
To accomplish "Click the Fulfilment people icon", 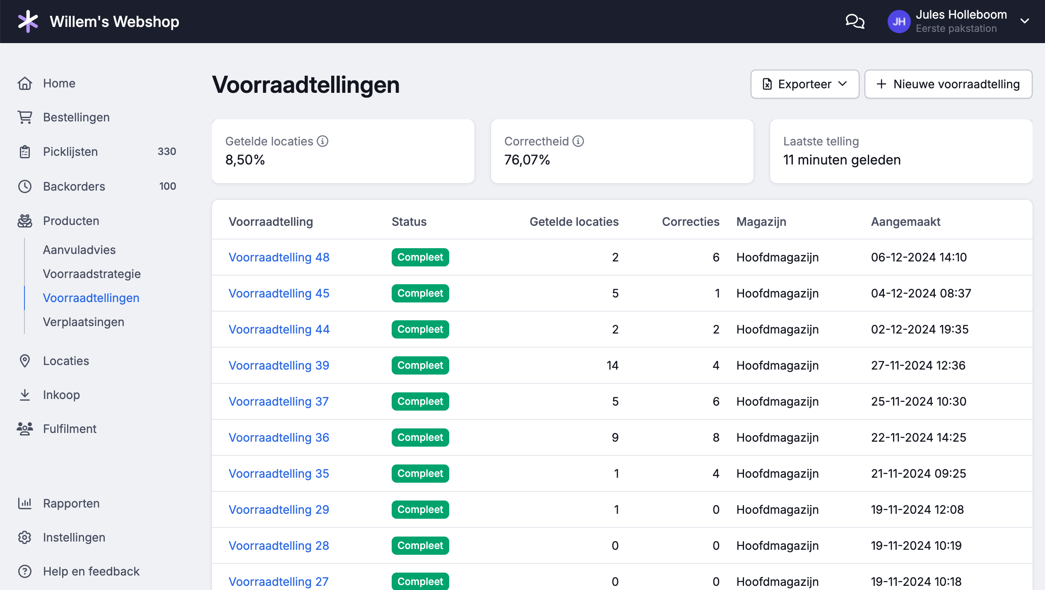I will click(25, 429).
